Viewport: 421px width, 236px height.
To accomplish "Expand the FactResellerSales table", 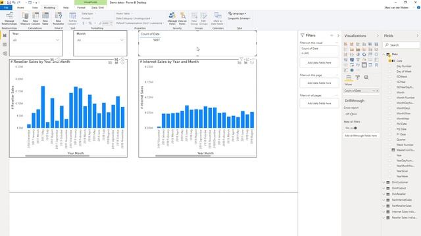I will click(384, 206).
